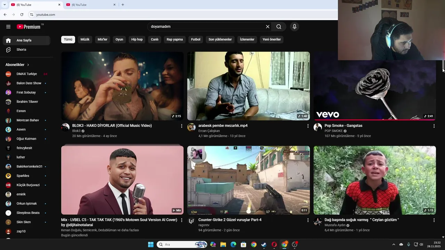Open options menu for BLOK3 video
The height and width of the screenshot is (250, 445).
tap(181, 126)
